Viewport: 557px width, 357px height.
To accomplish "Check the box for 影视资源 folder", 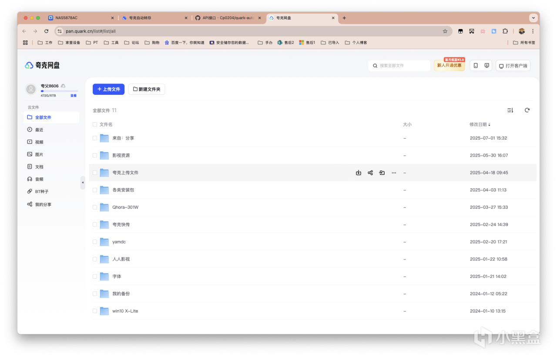I will pos(95,155).
